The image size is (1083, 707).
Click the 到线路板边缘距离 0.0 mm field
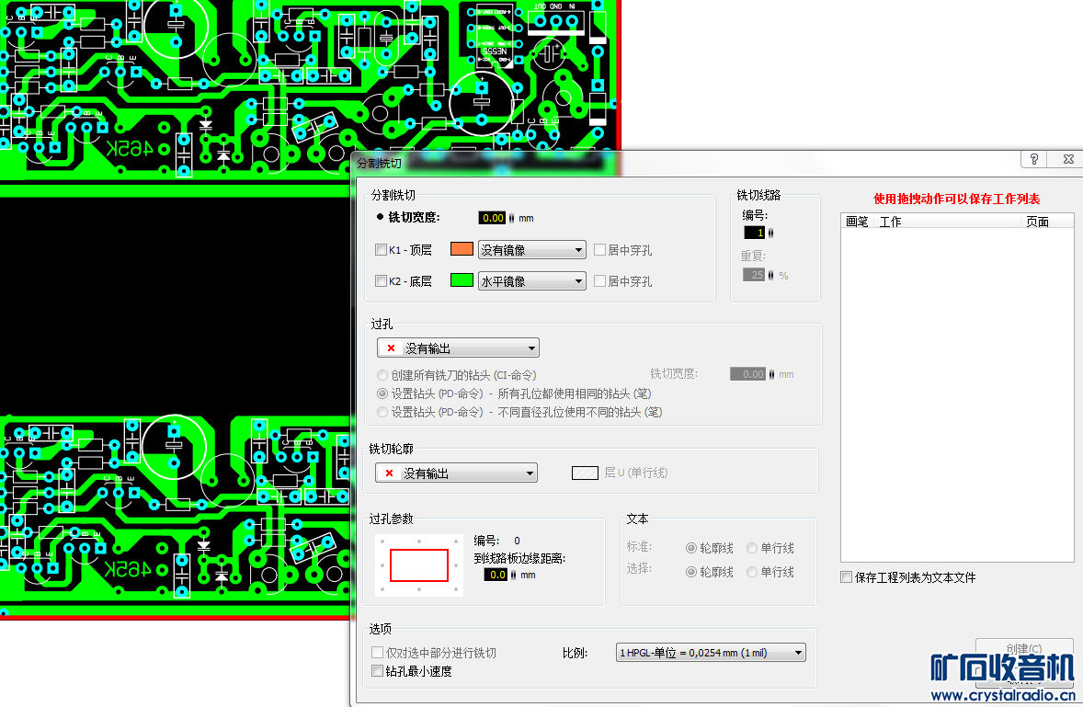(x=497, y=575)
